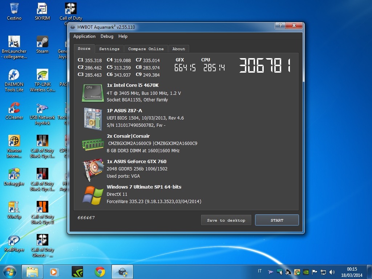Click the question mark help button in title bar

coord(280,26)
